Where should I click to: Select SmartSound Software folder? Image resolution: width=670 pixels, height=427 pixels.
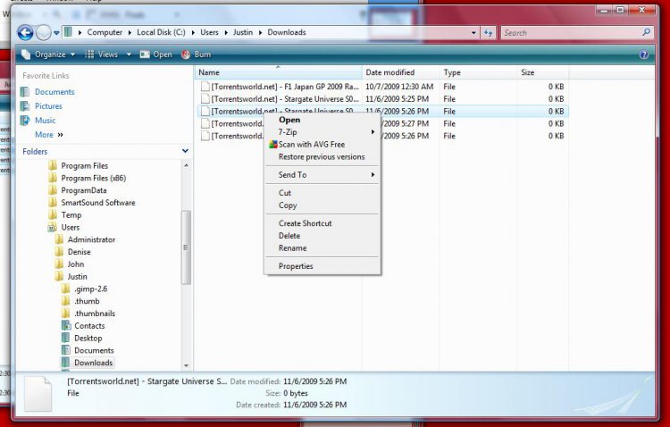click(x=98, y=203)
